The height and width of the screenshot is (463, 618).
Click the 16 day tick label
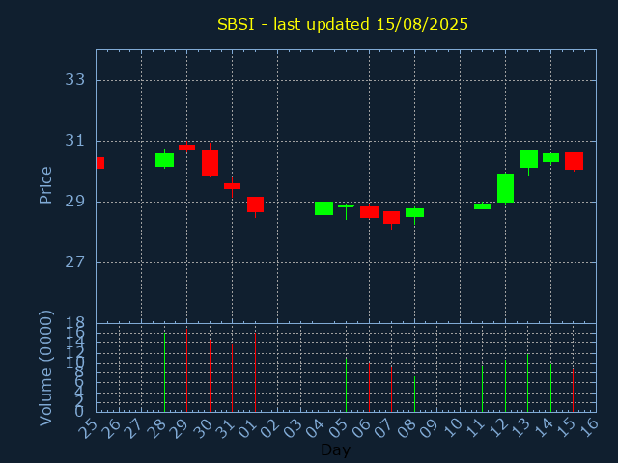[588, 428]
